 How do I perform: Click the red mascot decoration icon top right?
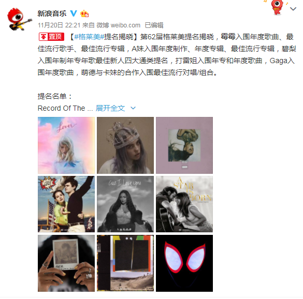[277, 7]
